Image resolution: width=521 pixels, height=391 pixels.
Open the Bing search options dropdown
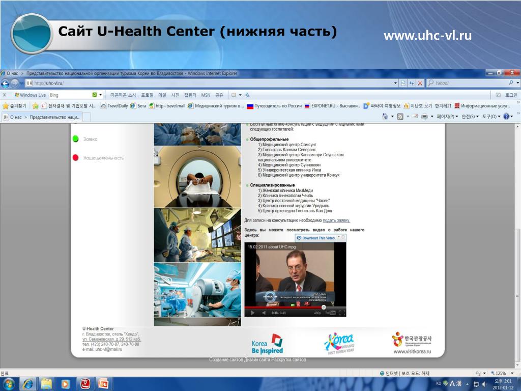(x=100, y=95)
